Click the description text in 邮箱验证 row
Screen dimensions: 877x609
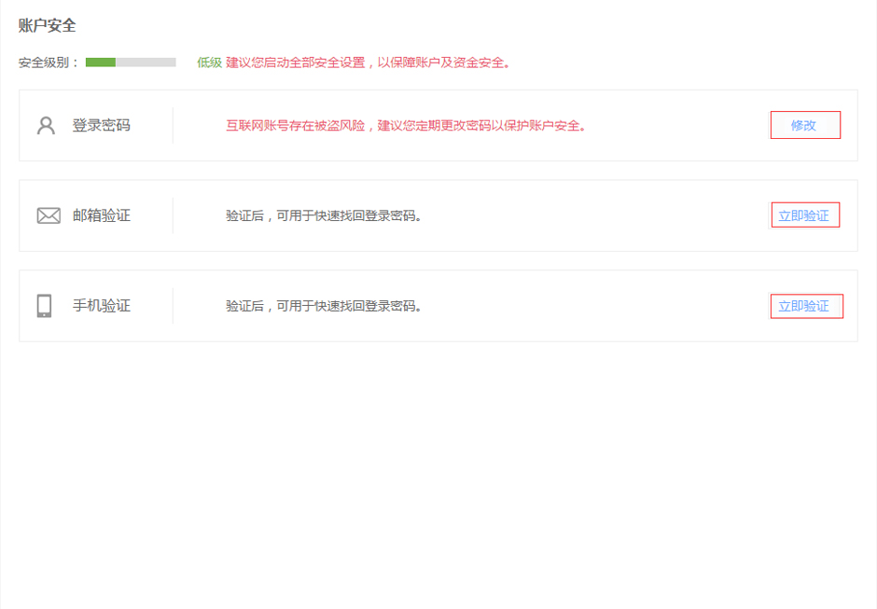click(x=325, y=215)
